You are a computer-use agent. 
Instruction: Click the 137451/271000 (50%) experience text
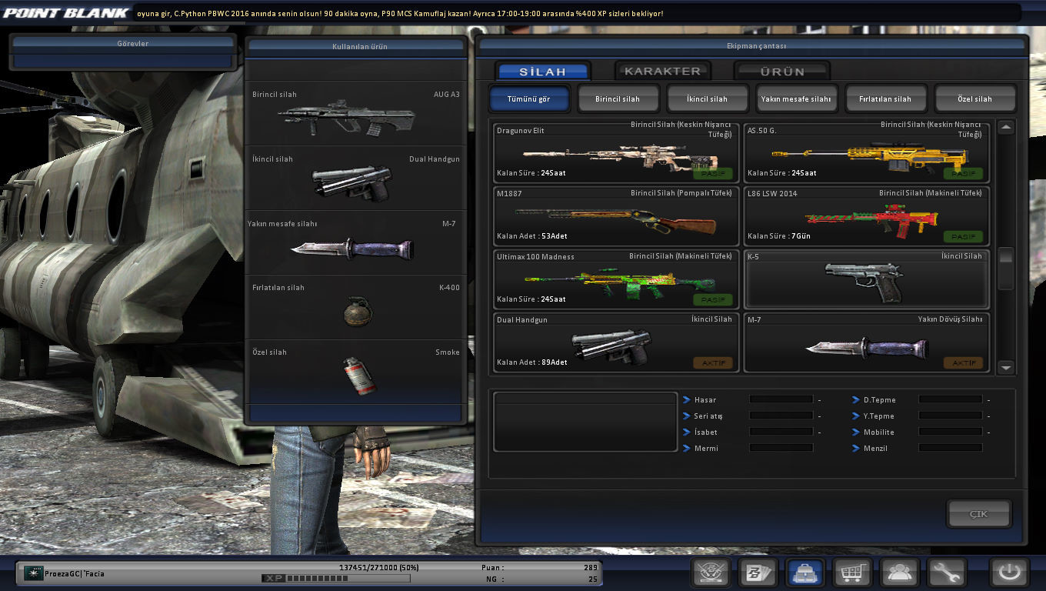coord(378,567)
